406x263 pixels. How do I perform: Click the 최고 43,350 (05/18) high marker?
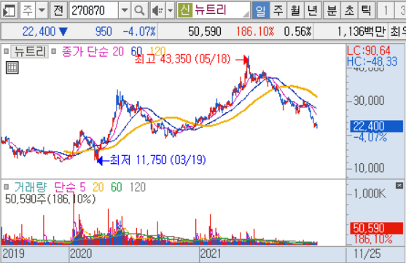182,60
